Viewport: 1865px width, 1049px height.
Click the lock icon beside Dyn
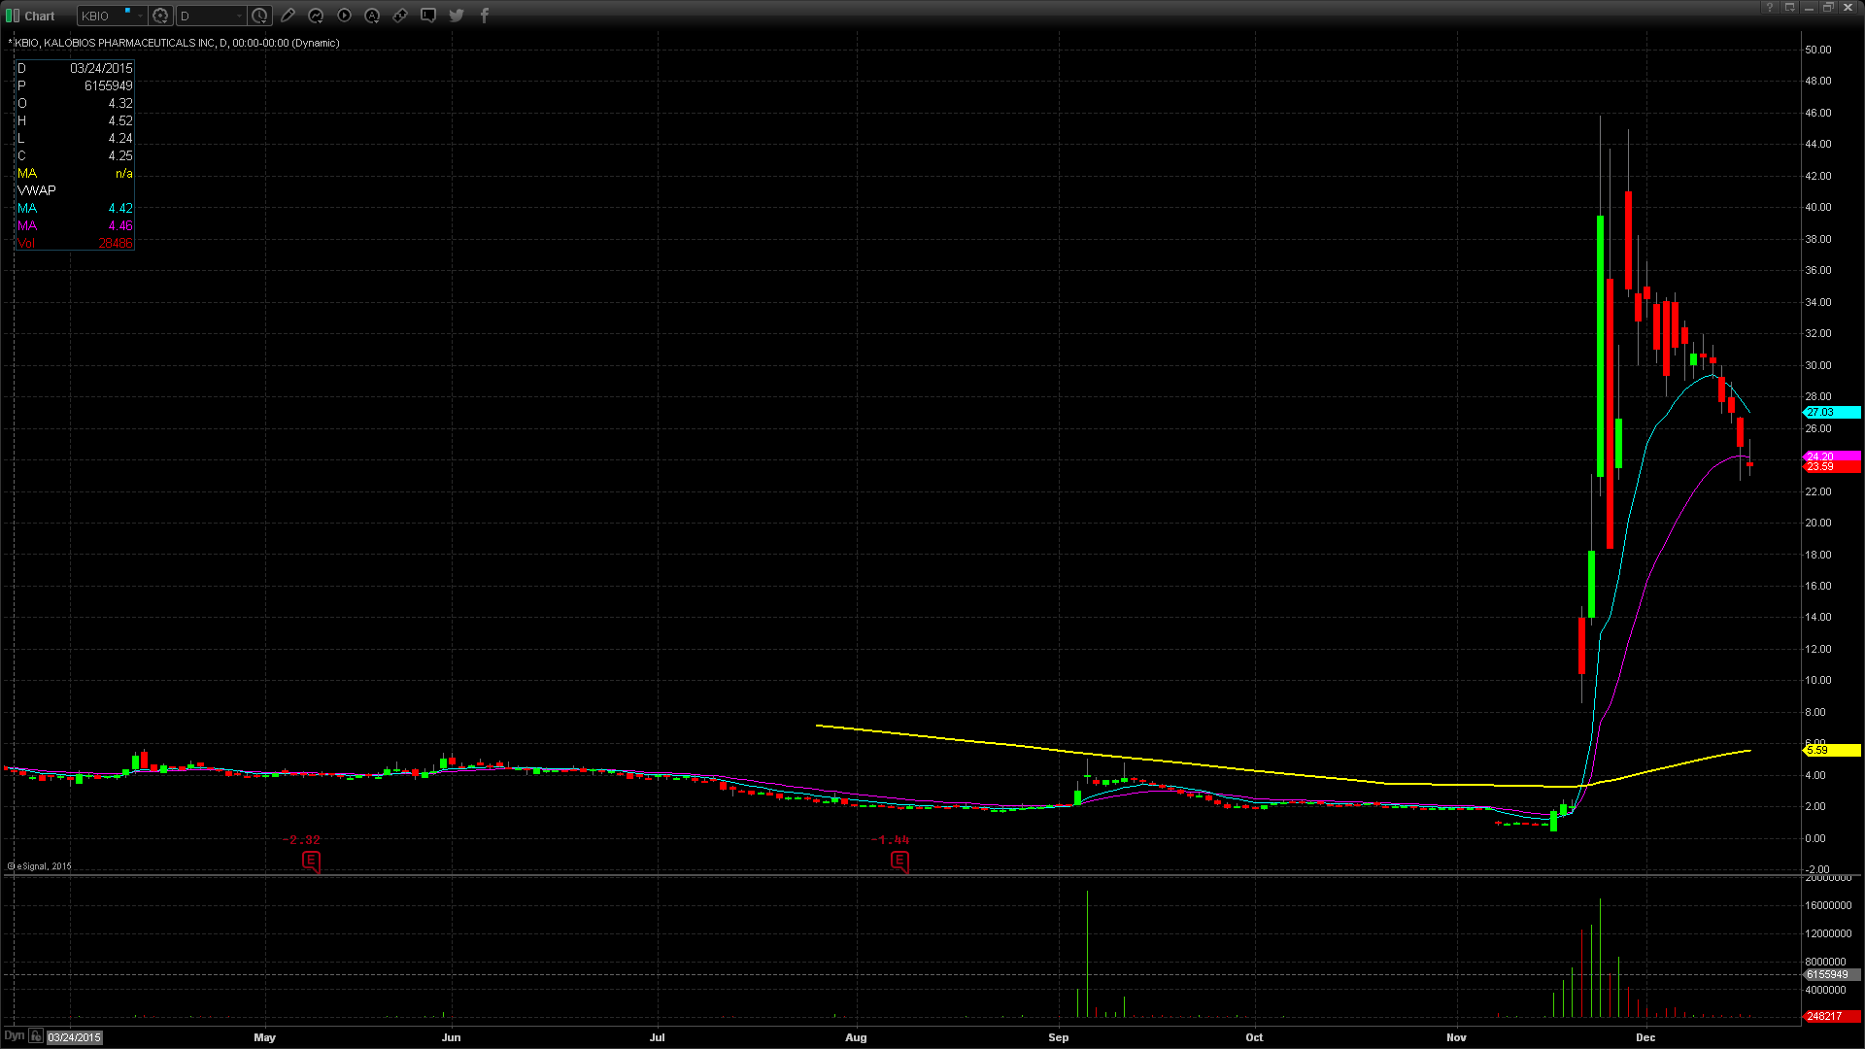click(36, 1036)
